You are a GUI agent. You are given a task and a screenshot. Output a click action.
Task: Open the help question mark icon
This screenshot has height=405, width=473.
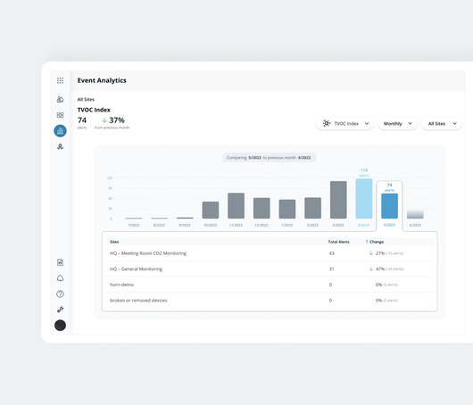point(60,293)
